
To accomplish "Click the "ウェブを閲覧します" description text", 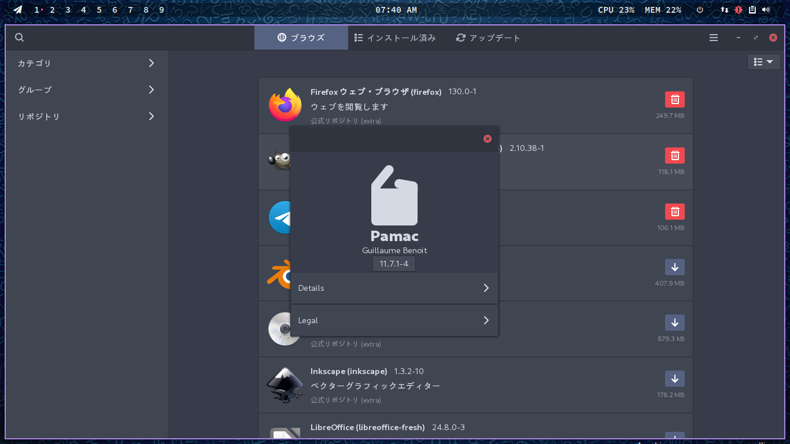I will [x=349, y=107].
